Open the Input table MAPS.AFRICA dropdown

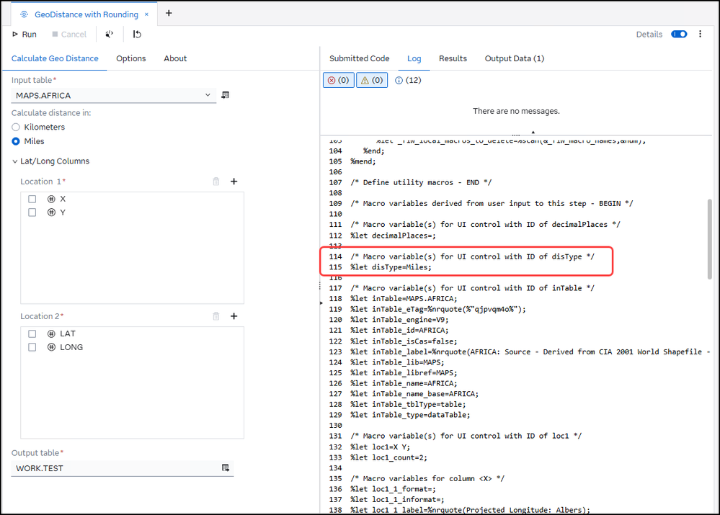click(x=113, y=96)
